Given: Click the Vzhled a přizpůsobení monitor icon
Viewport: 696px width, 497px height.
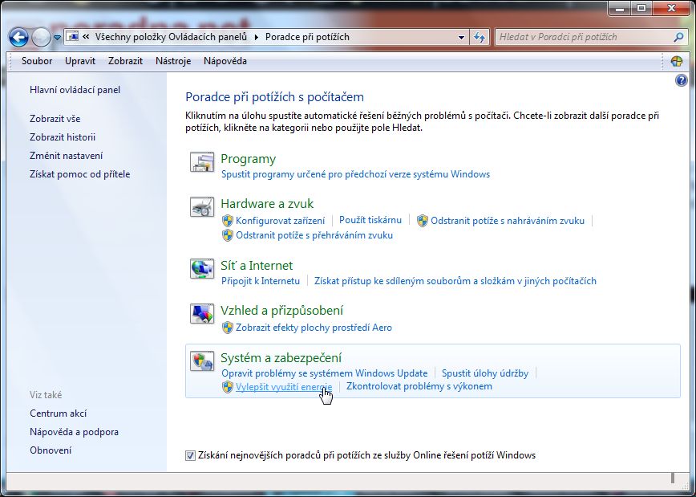Looking at the screenshot, I should [202, 314].
